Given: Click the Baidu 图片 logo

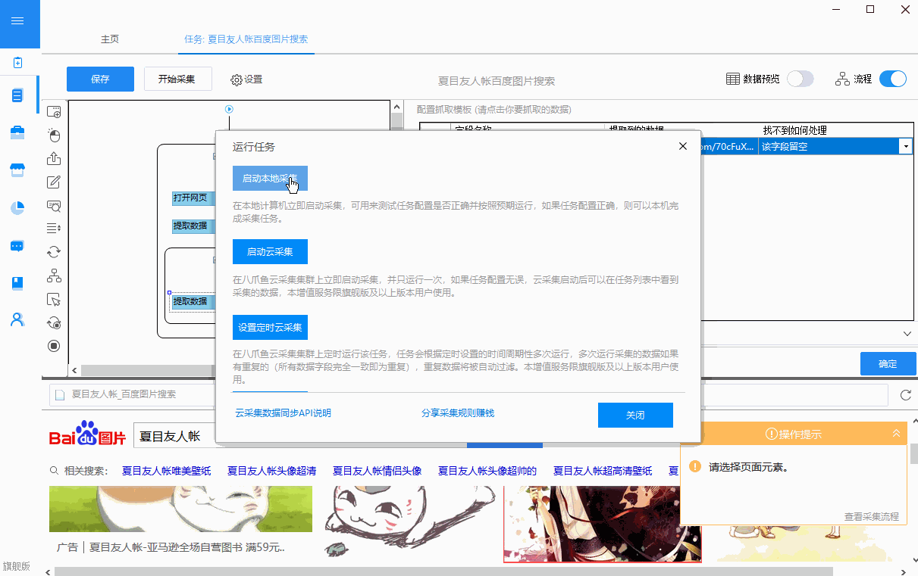Looking at the screenshot, I should pyautogui.click(x=87, y=434).
